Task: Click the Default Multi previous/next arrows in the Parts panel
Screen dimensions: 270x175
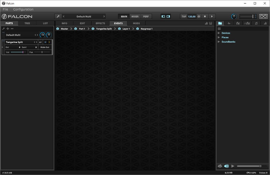Action: coord(36,35)
